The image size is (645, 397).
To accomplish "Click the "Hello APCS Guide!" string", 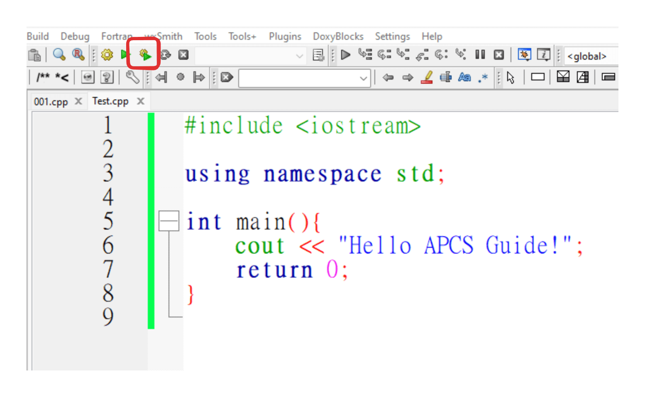I will 455,245.
